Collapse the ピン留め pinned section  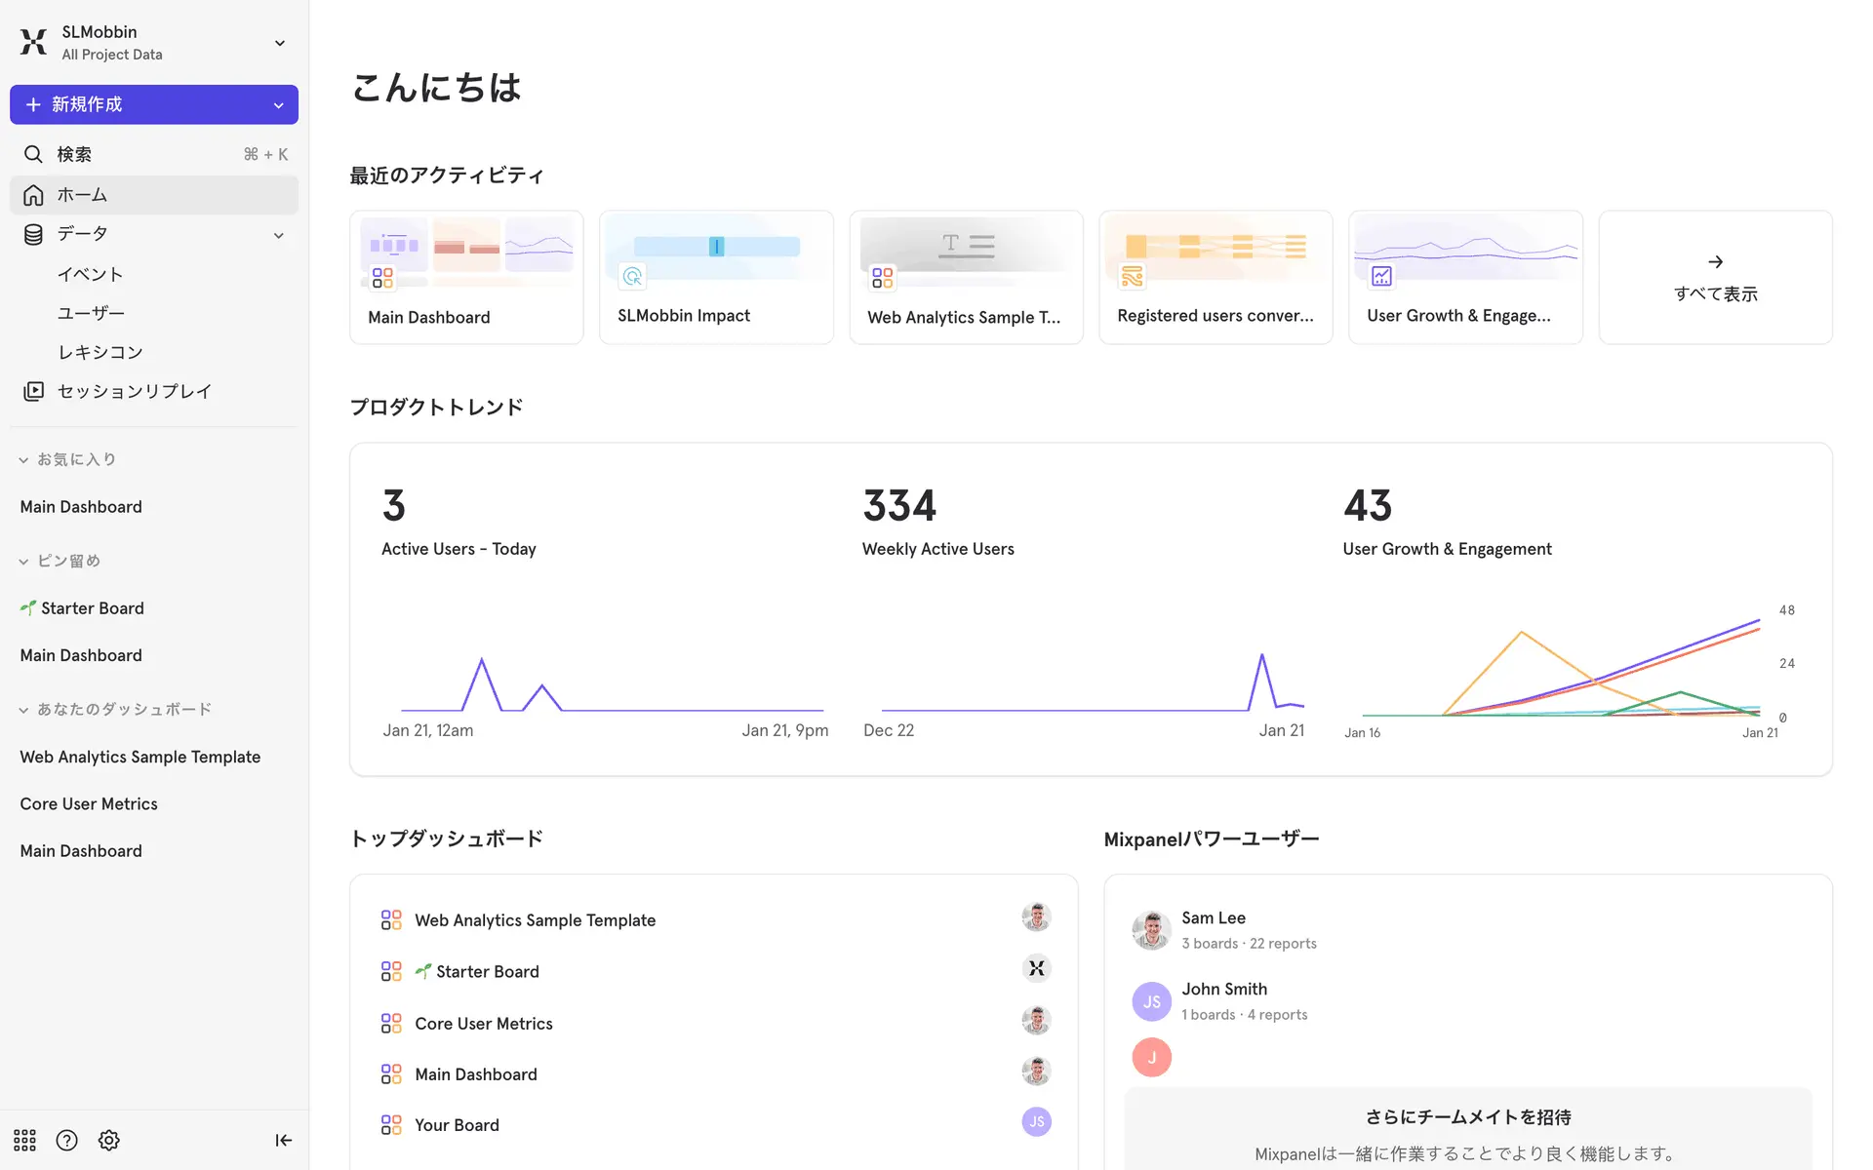point(23,561)
